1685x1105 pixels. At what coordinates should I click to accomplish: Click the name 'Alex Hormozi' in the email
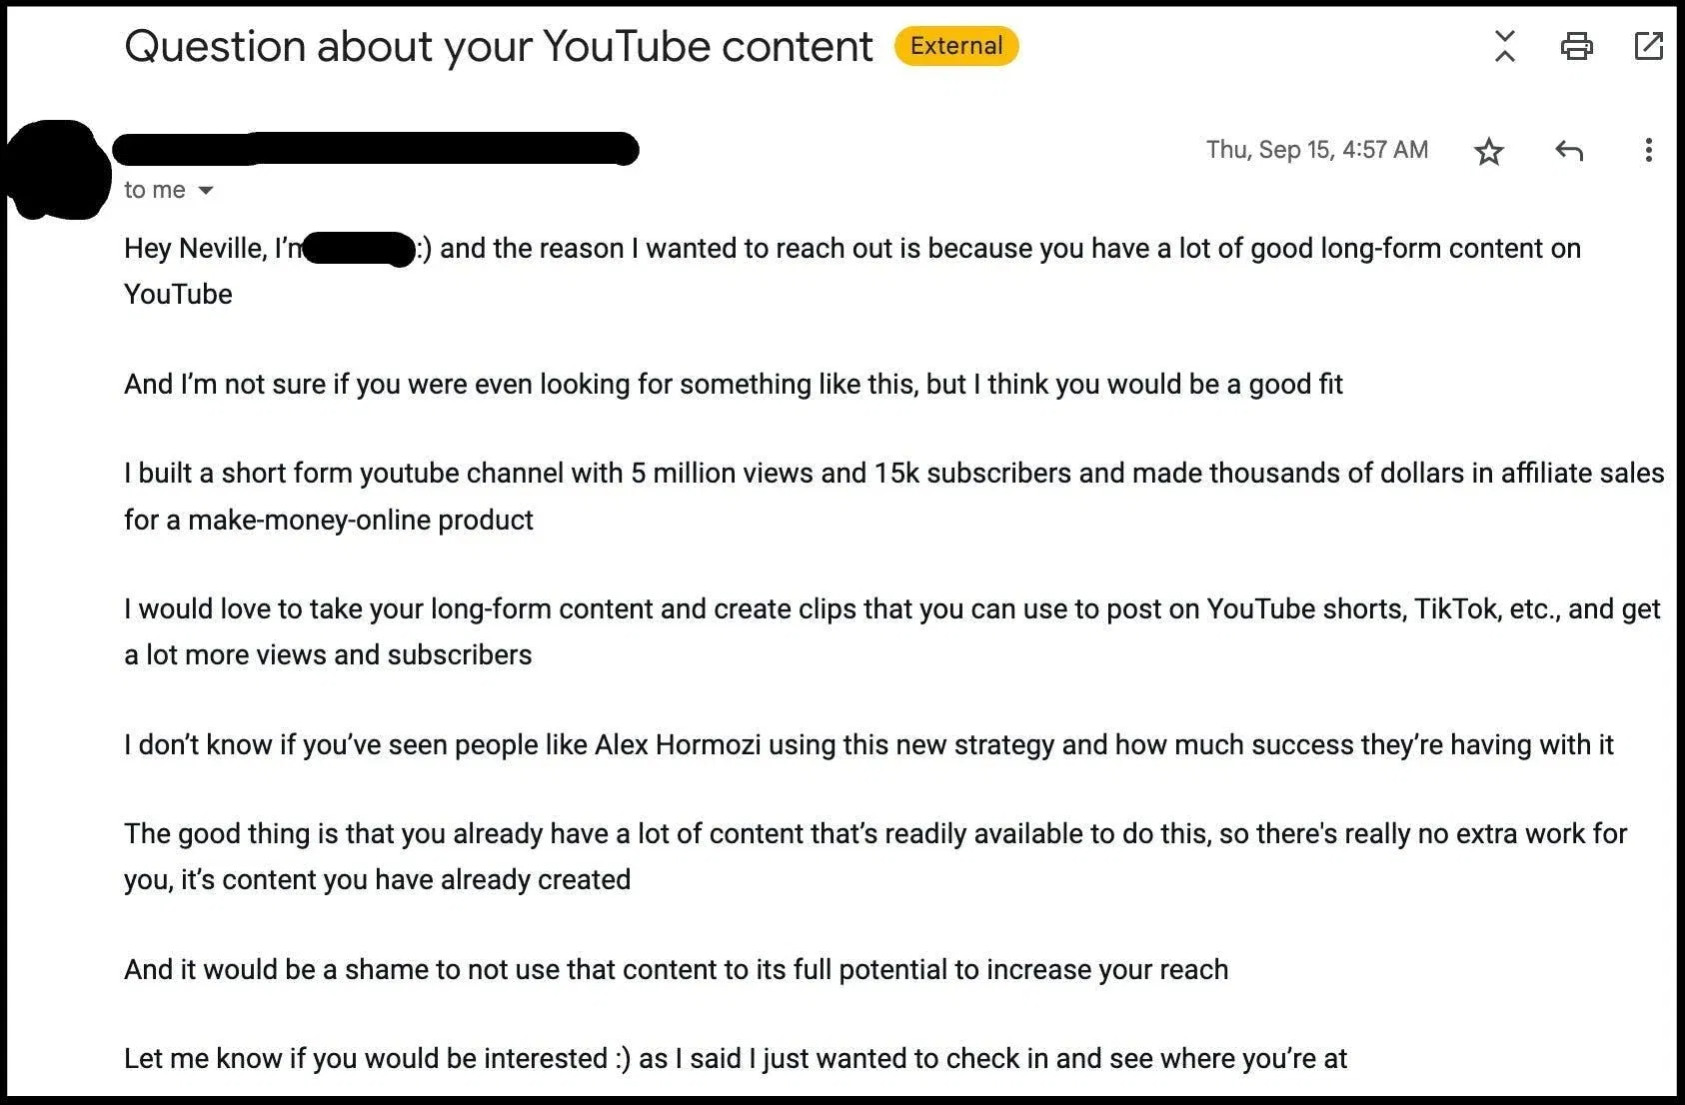(678, 744)
